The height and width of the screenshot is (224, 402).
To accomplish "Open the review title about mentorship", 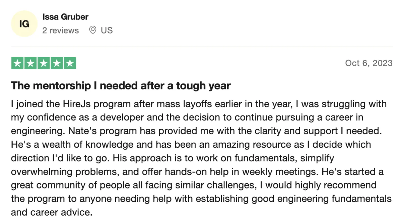I will [x=121, y=86].
